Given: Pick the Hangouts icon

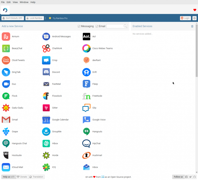Looking at the screenshot, I should 87,132.
